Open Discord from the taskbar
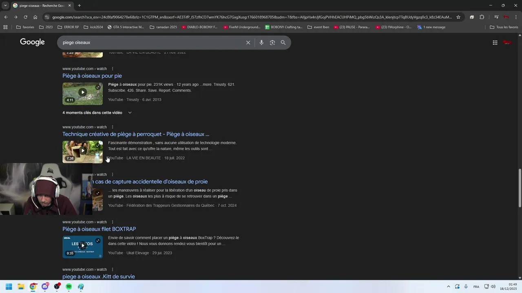 coord(45,286)
